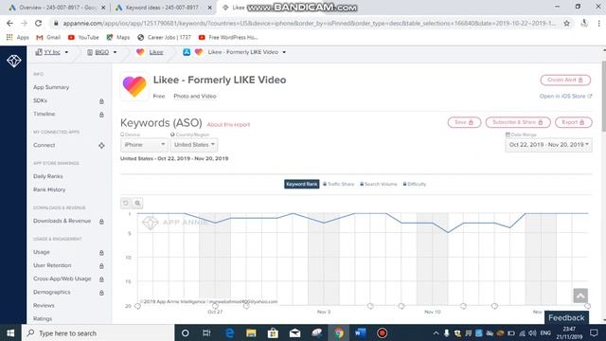Open the notification center icon

pos(594,332)
